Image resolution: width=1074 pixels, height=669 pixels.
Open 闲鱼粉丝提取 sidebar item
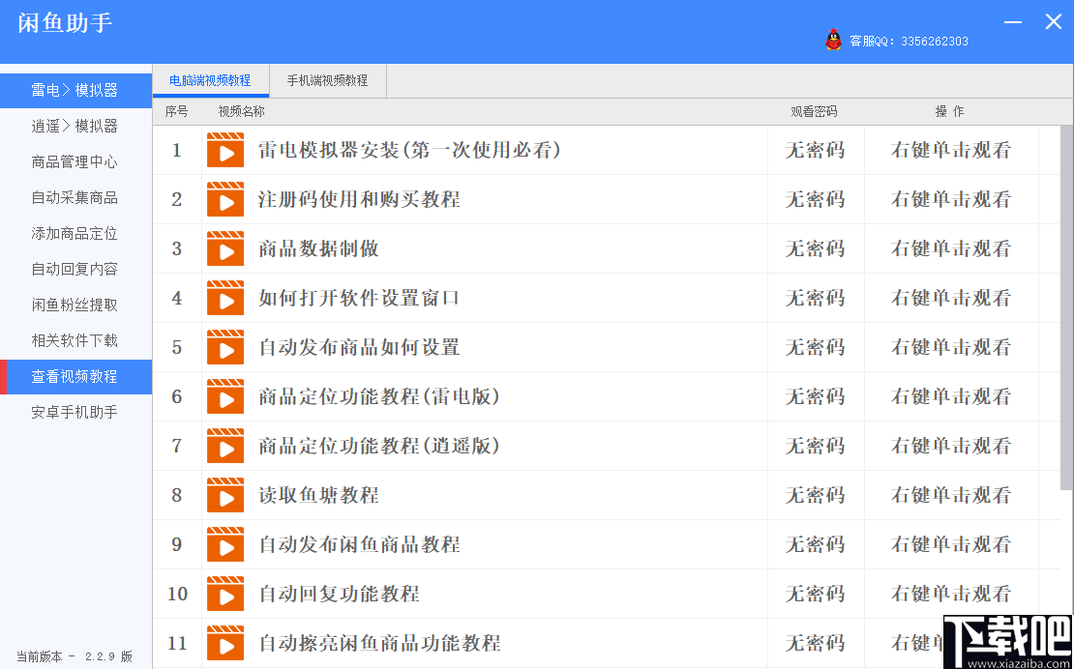click(x=75, y=305)
